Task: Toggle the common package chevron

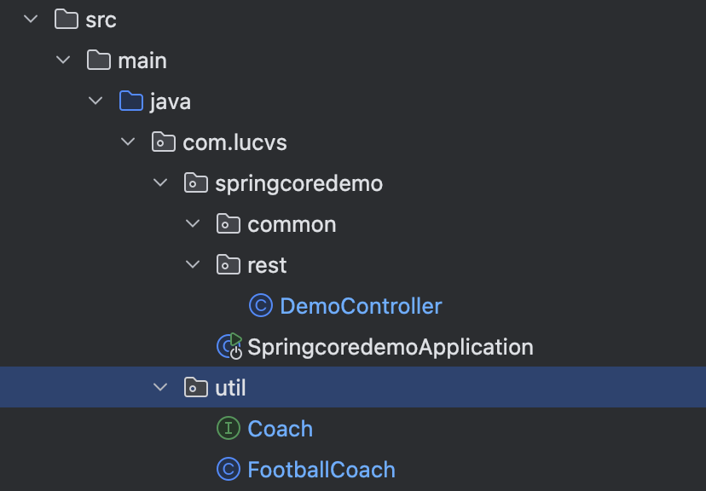Action: (194, 224)
